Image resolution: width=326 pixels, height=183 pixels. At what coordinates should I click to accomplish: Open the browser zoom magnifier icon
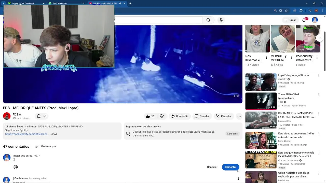click(x=275, y=11)
